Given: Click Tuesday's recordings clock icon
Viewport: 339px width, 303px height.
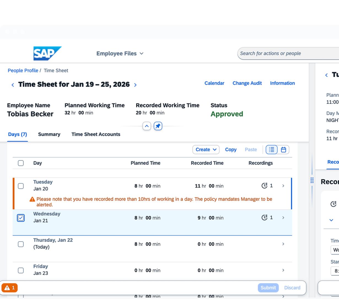Looking at the screenshot, I should tap(265, 186).
